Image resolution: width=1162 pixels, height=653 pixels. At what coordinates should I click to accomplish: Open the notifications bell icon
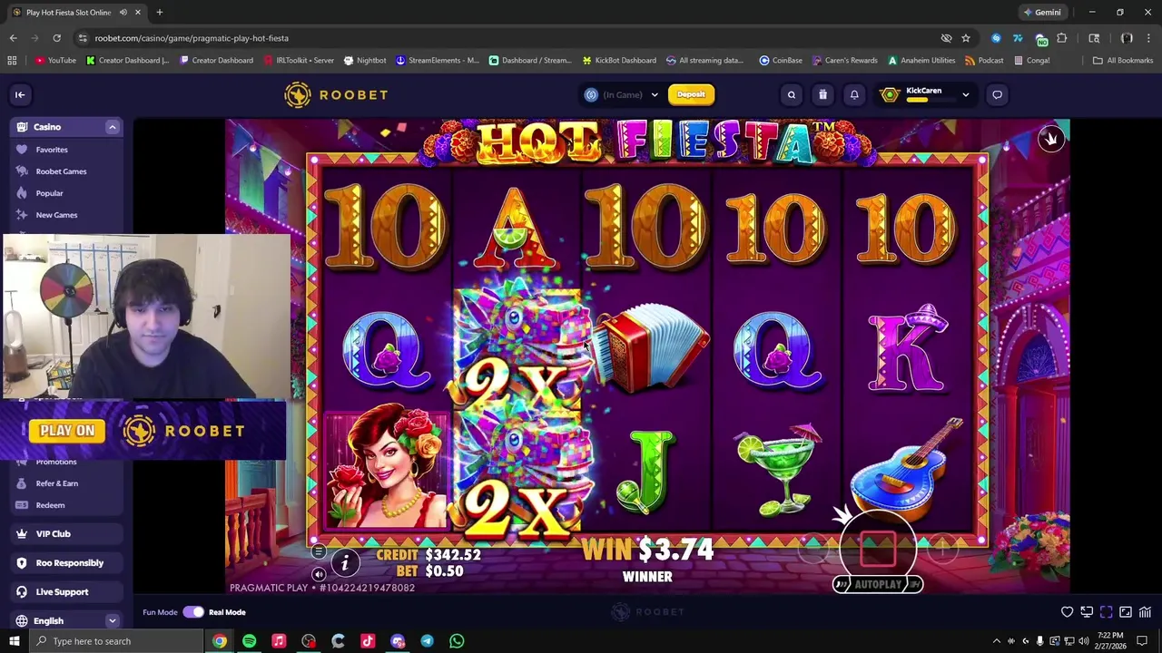tap(854, 94)
